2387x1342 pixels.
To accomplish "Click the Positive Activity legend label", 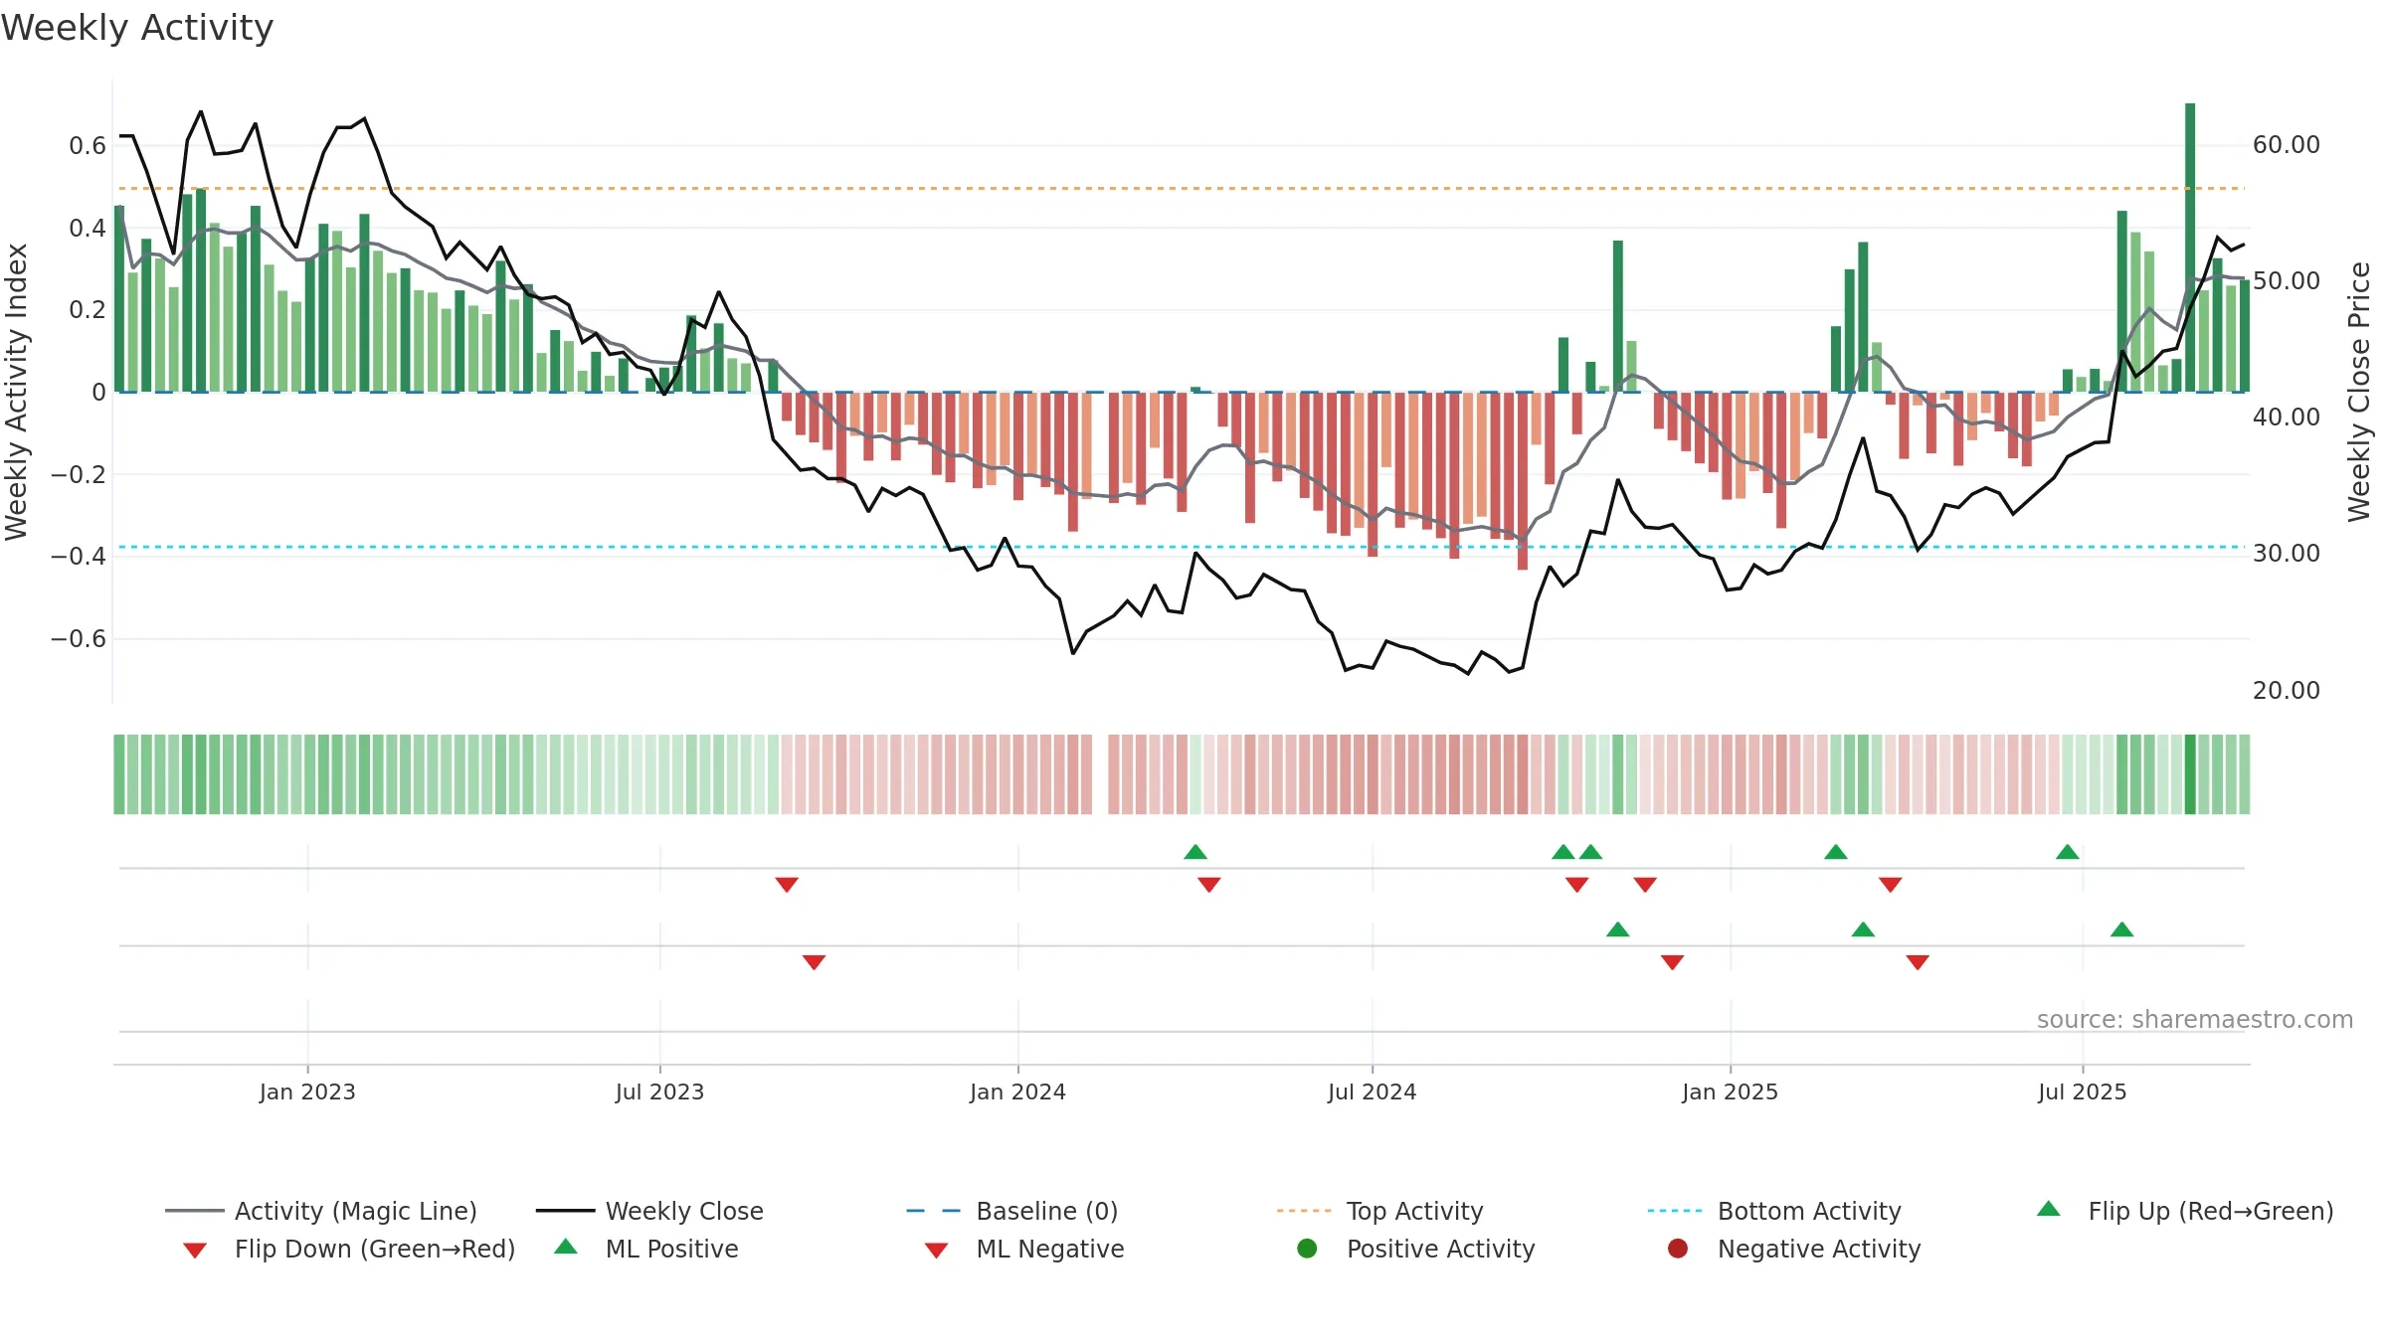I will (1440, 1249).
